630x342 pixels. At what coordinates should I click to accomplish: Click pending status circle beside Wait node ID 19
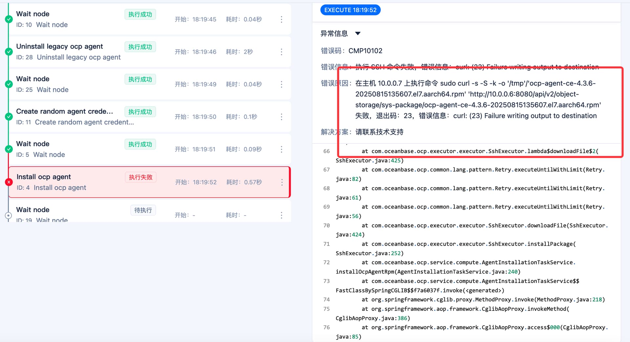tap(9, 215)
